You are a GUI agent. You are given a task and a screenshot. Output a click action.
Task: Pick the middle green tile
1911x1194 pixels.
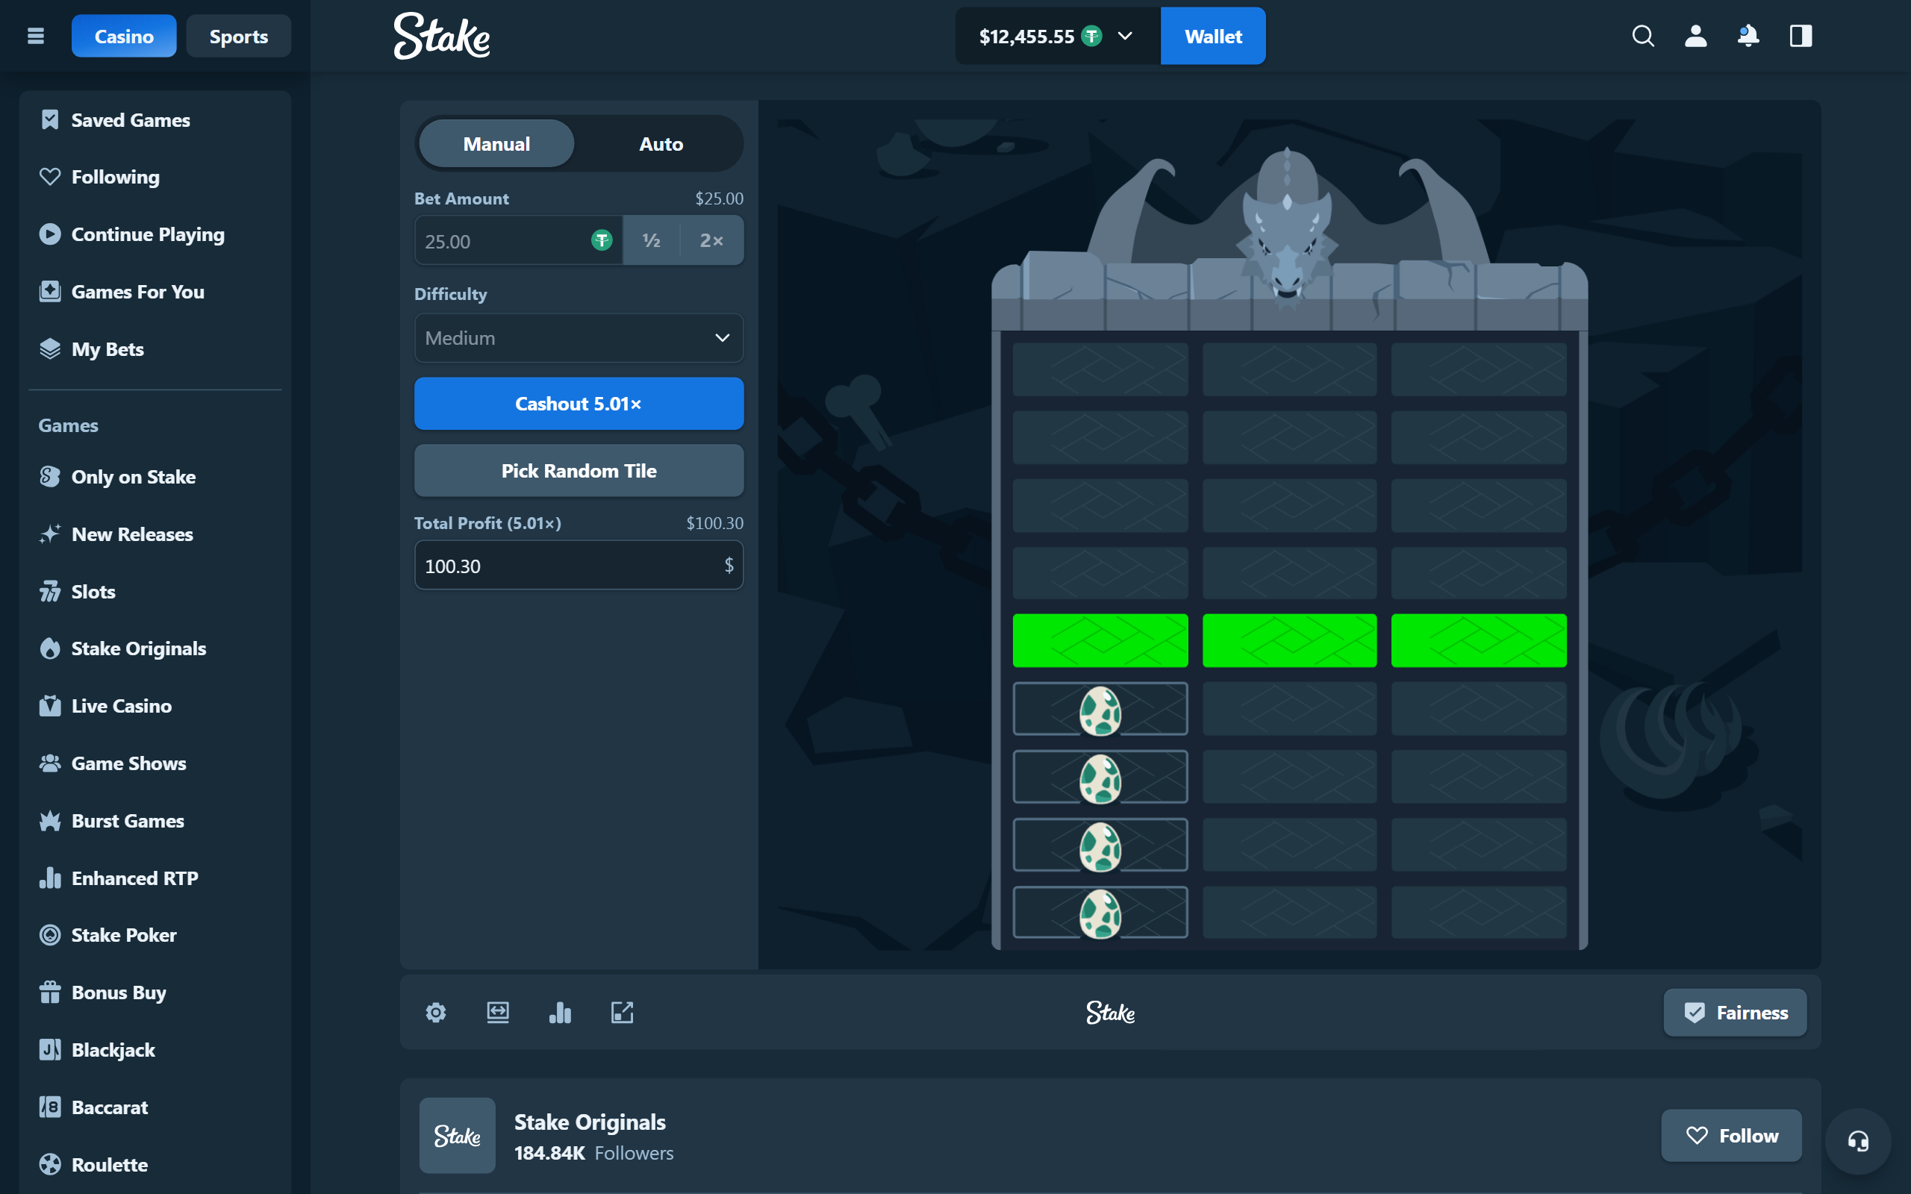(1289, 640)
